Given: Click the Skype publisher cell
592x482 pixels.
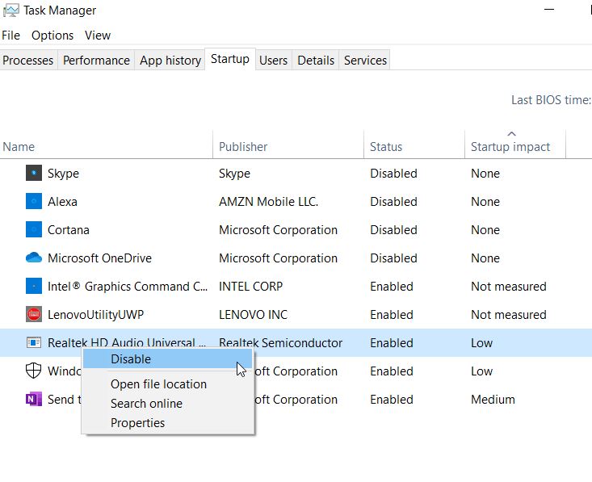Looking at the screenshot, I should click(234, 174).
